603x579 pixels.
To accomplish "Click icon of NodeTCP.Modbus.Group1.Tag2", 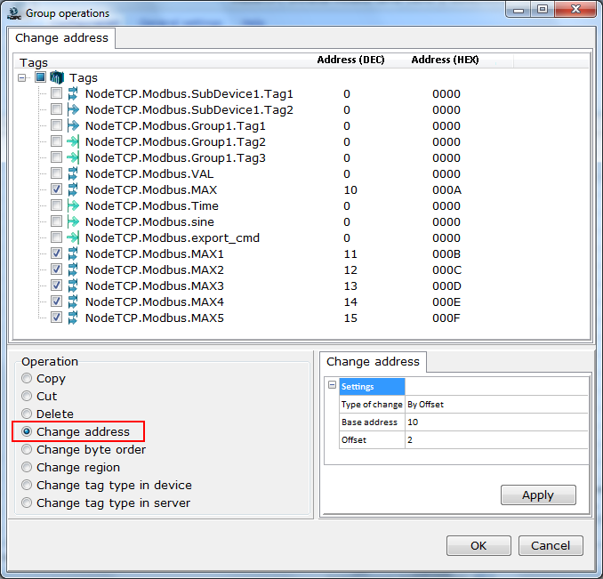I will click(73, 142).
